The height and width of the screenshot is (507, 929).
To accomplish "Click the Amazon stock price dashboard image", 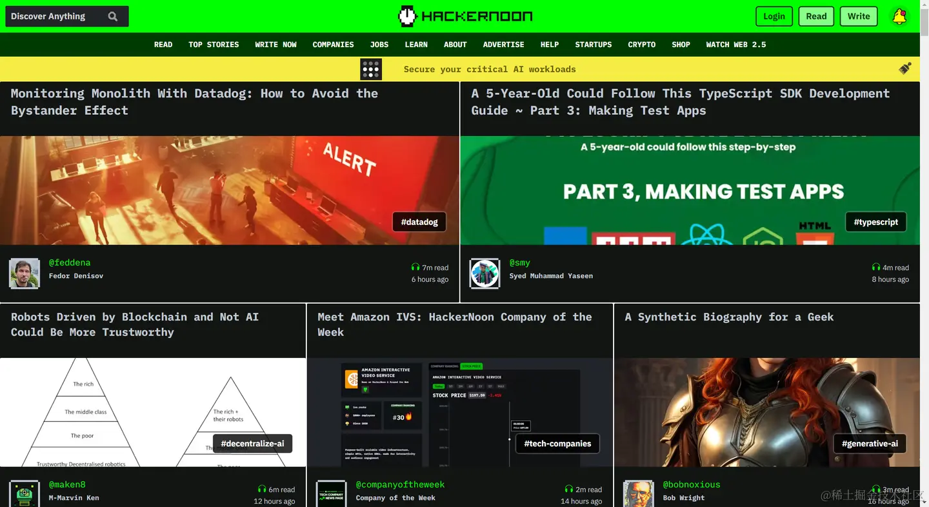I will (459, 412).
